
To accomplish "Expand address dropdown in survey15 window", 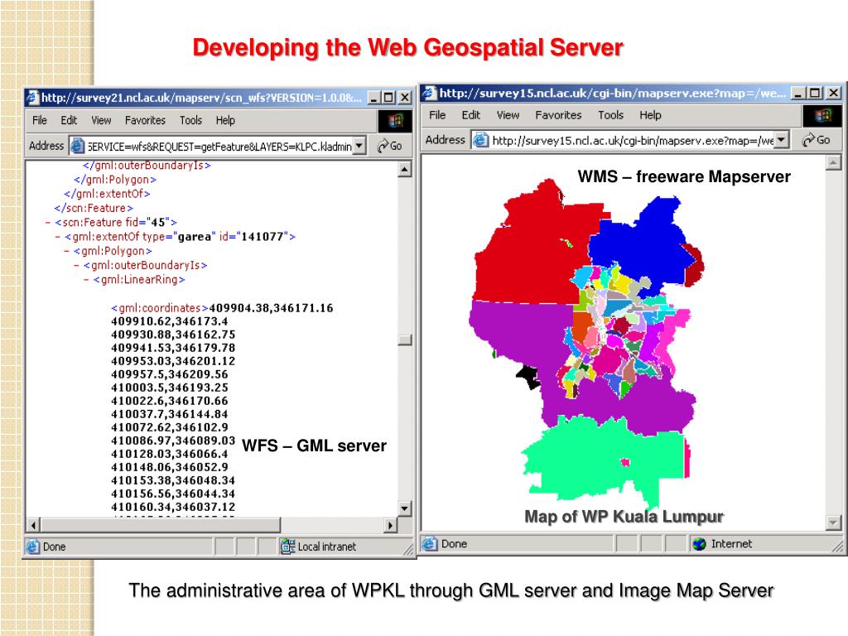I will click(782, 139).
